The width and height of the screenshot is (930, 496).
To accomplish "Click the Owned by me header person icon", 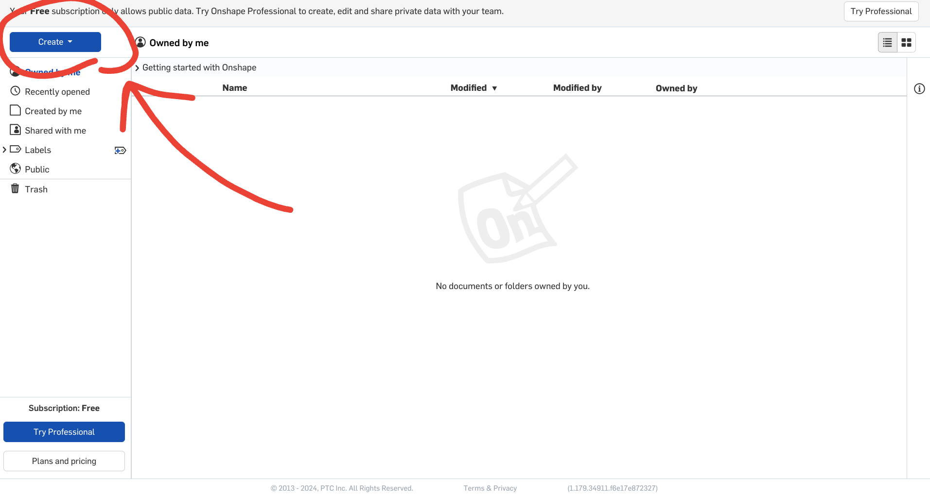I will point(140,42).
